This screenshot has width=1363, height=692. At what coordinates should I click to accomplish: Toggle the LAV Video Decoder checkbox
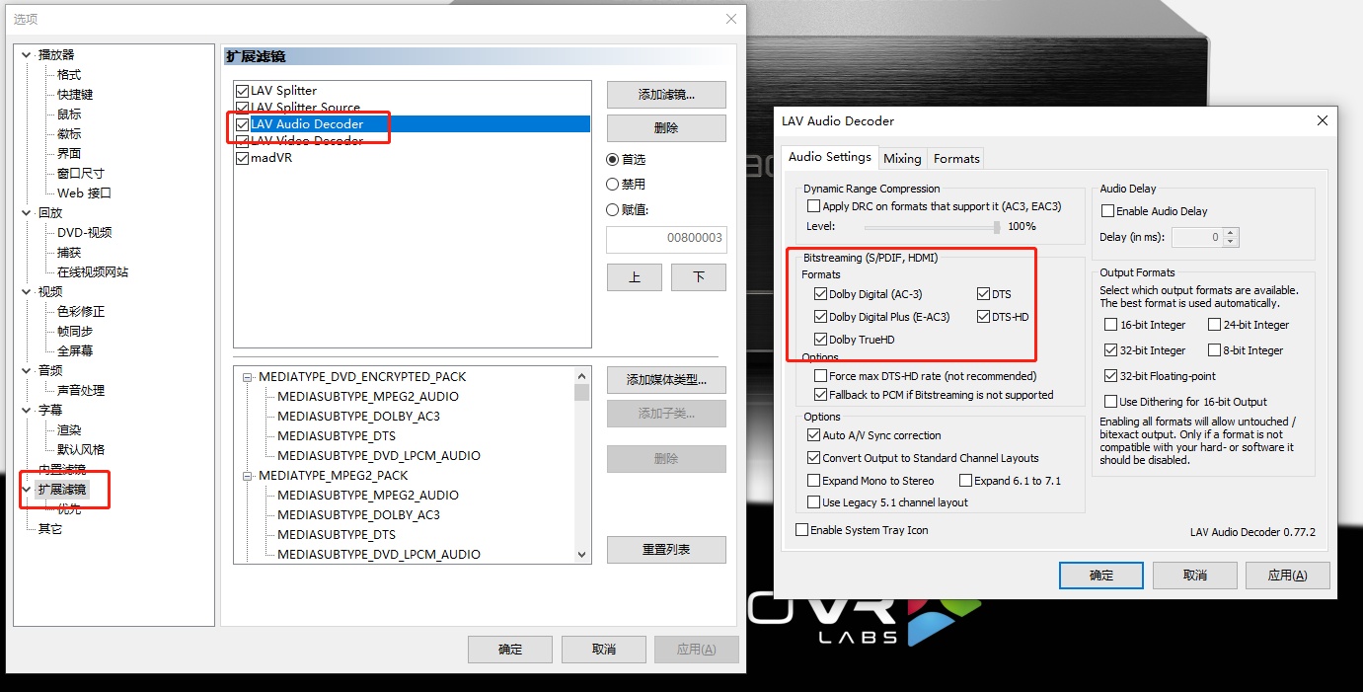pos(243,141)
